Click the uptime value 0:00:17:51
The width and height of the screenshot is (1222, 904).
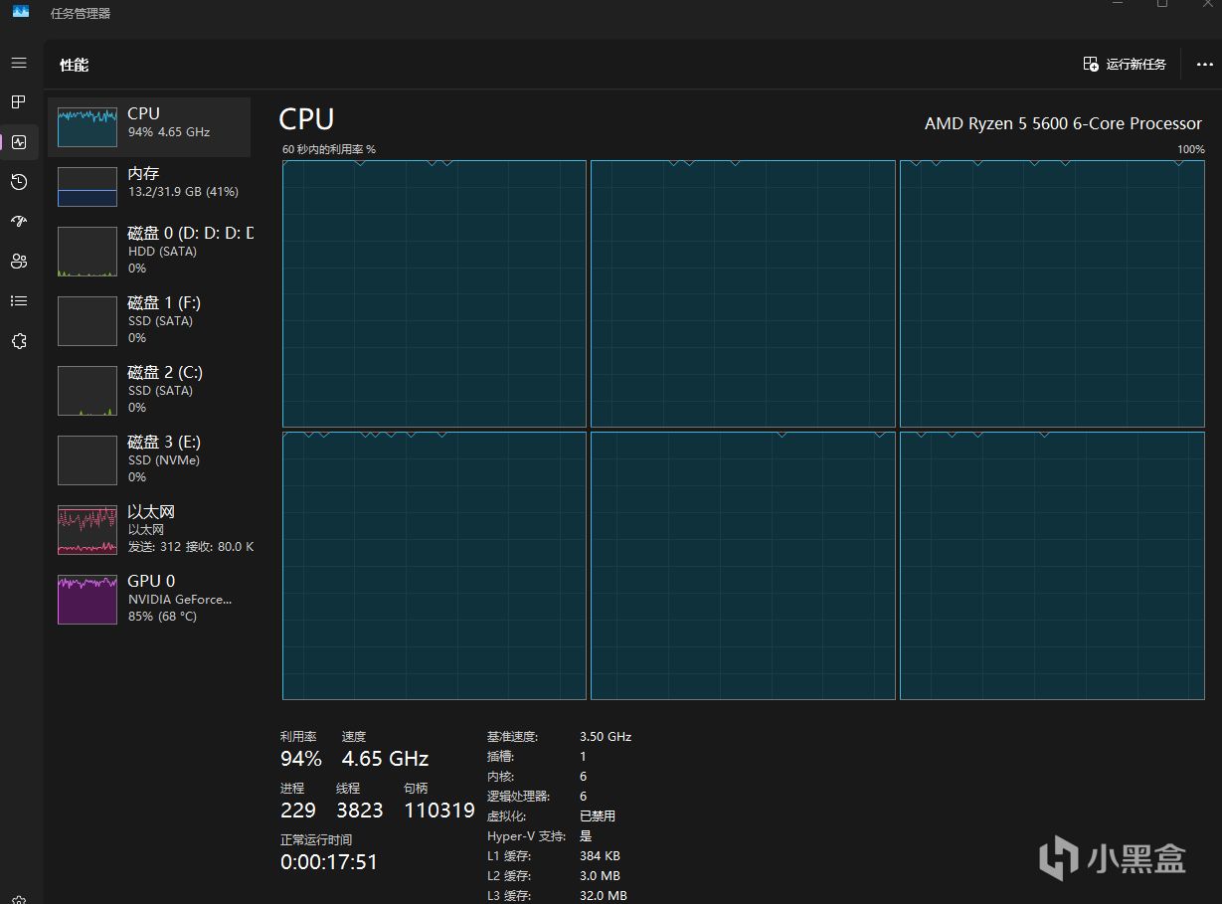pos(329,862)
